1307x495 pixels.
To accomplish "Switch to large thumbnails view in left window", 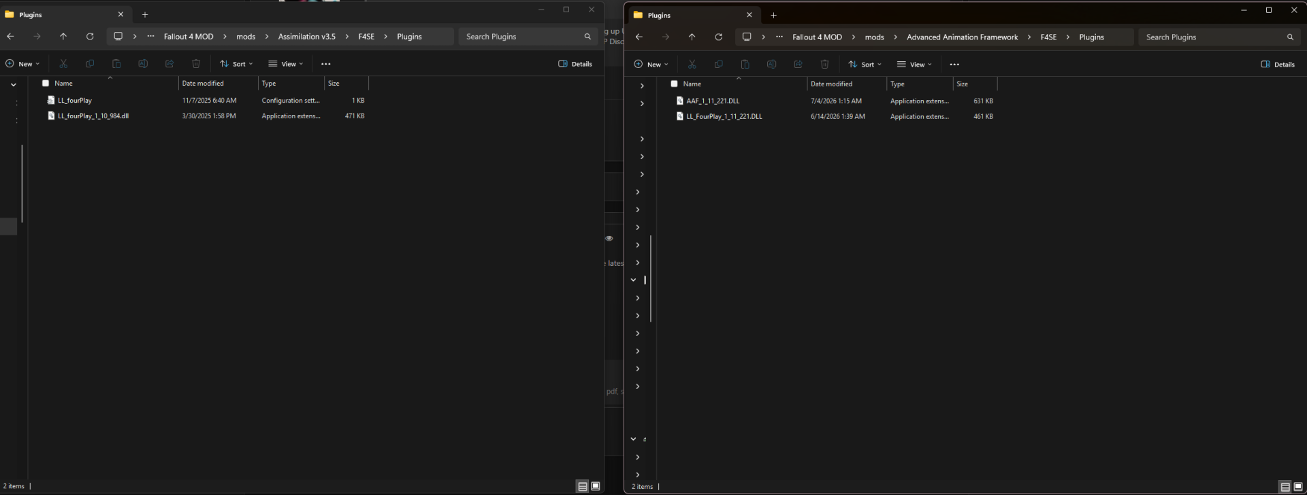I will pos(596,486).
